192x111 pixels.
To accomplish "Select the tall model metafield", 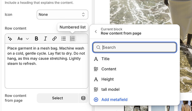I will [x=110, y=89].
